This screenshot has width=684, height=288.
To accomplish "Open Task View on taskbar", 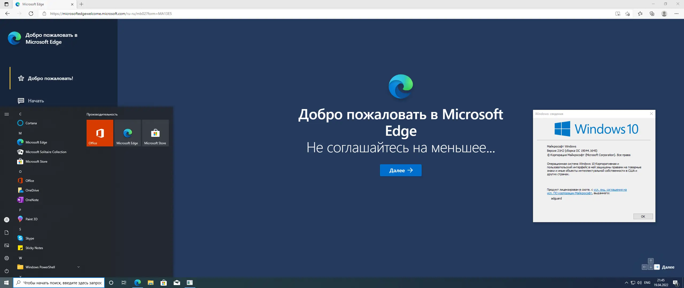I will pos(124,283).
